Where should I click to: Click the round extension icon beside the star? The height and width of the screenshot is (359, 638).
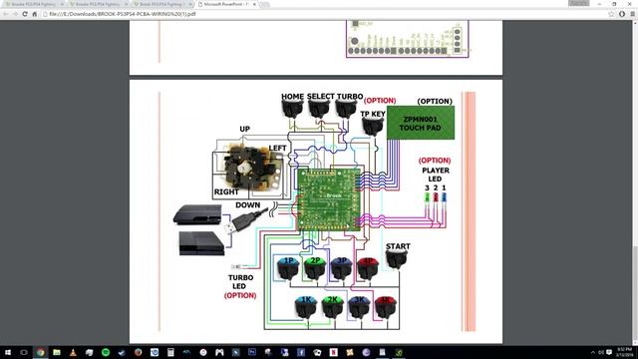[x=622, y=14]
